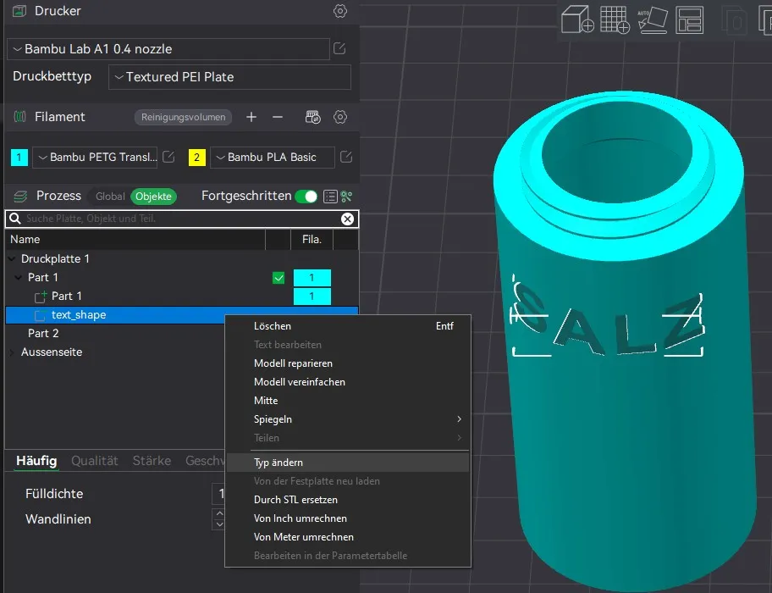Click the Fülldichte value field
The height and width of the screenshot is (593, 772).
tap(218, 494)
